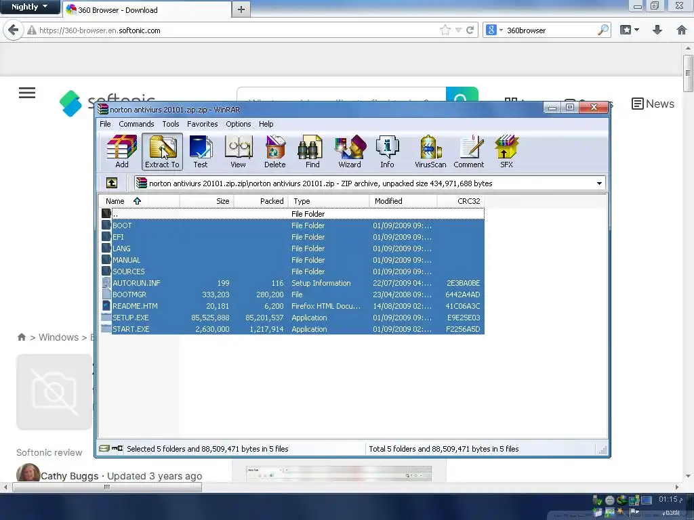
Task: Run the Test archive tool
Action: (200, 152)
